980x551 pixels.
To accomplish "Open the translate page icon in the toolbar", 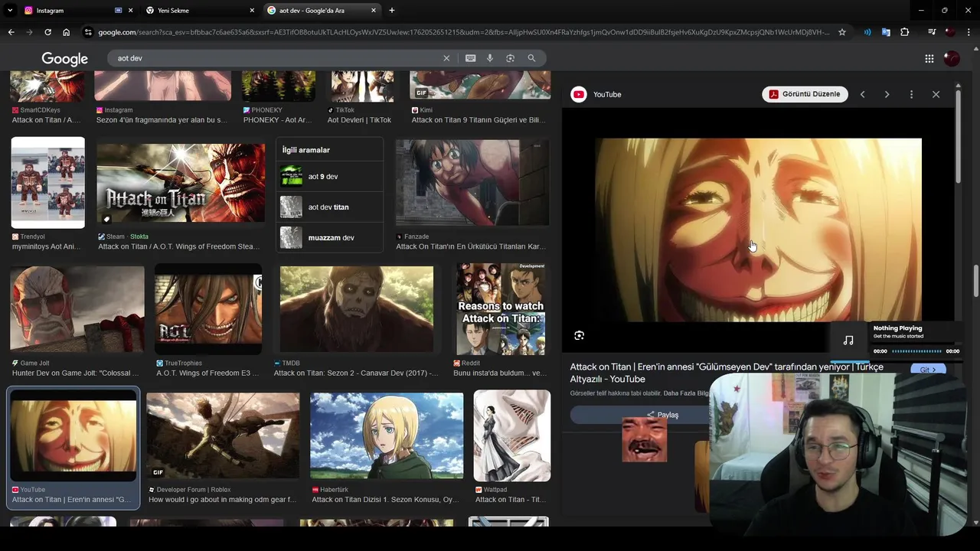I will pos(886,32).
